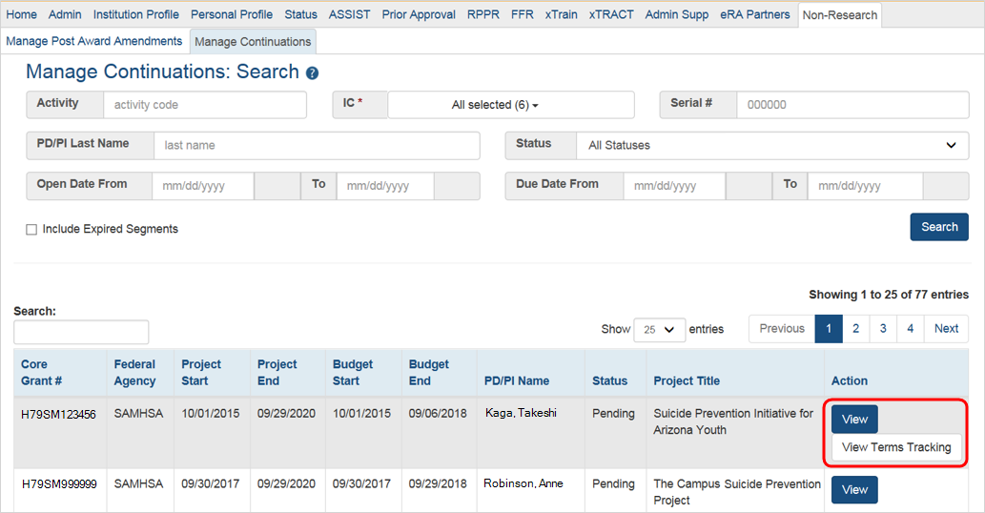The image size is (985, 513).
Task: Go to the Admin menu
Action: point(65,14)
